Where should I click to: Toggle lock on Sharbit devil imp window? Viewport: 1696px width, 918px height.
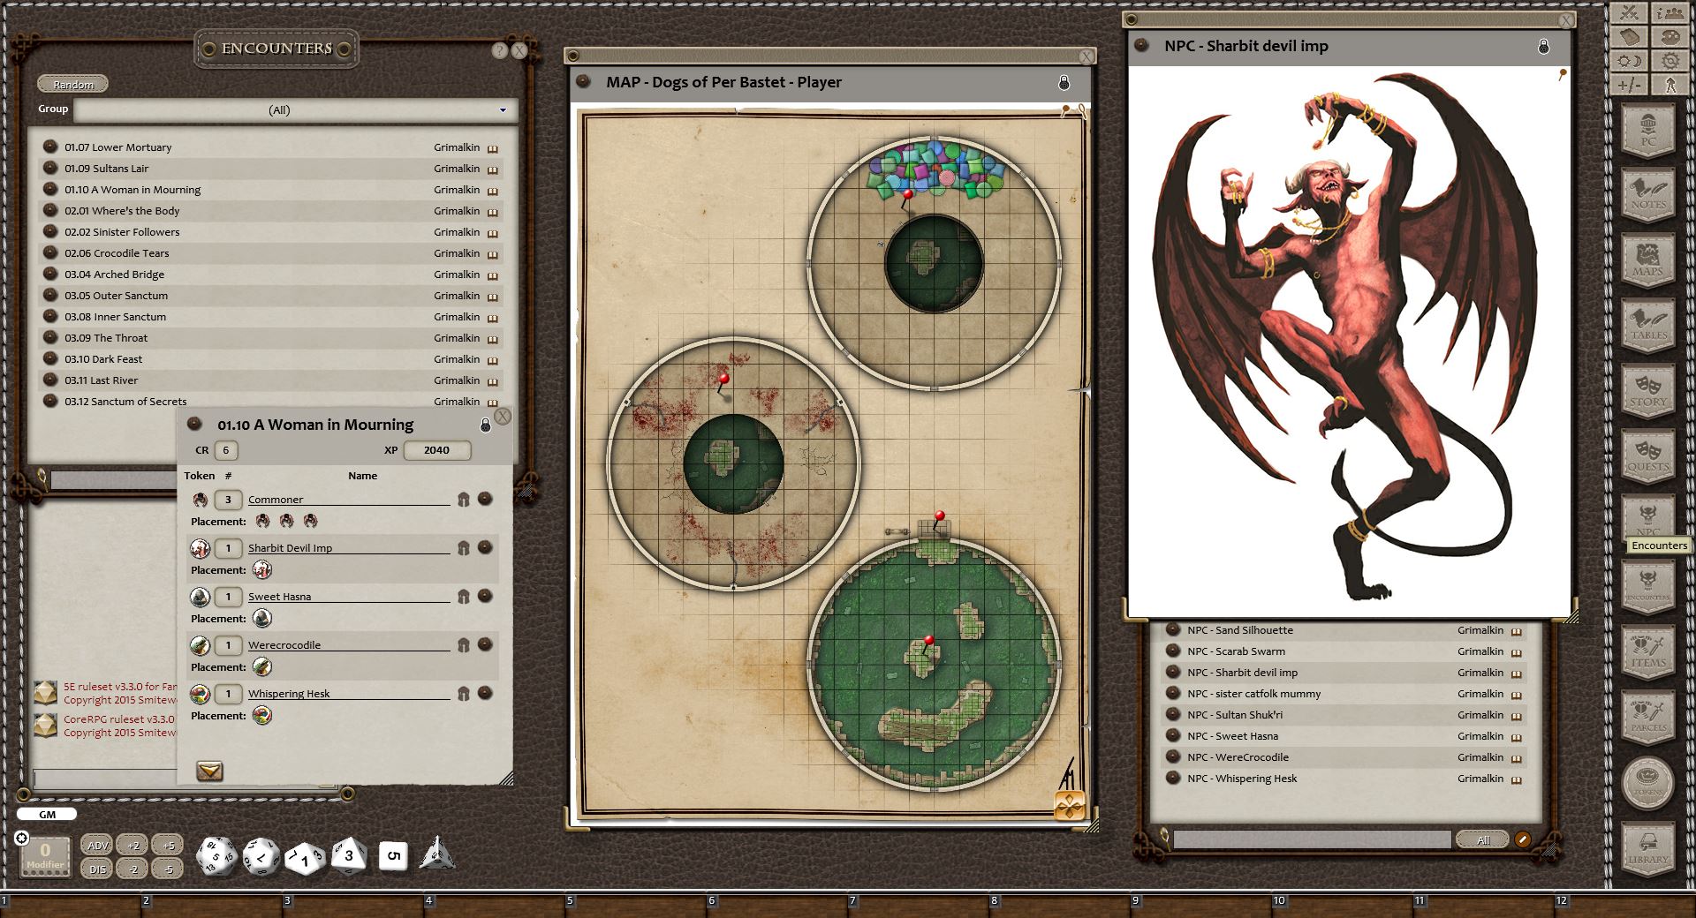click(1543, 47)
